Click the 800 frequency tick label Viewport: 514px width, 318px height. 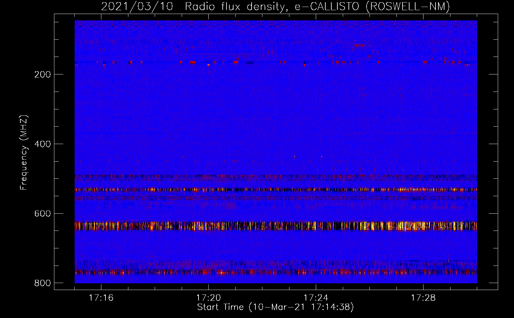coord(43,283)
